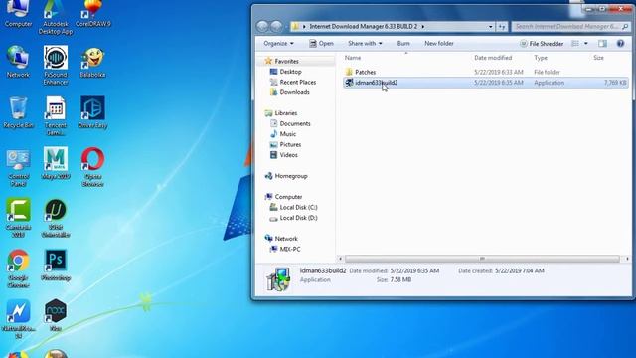
Task: Open the Organize dropdown menu
Action: [278, 44]
